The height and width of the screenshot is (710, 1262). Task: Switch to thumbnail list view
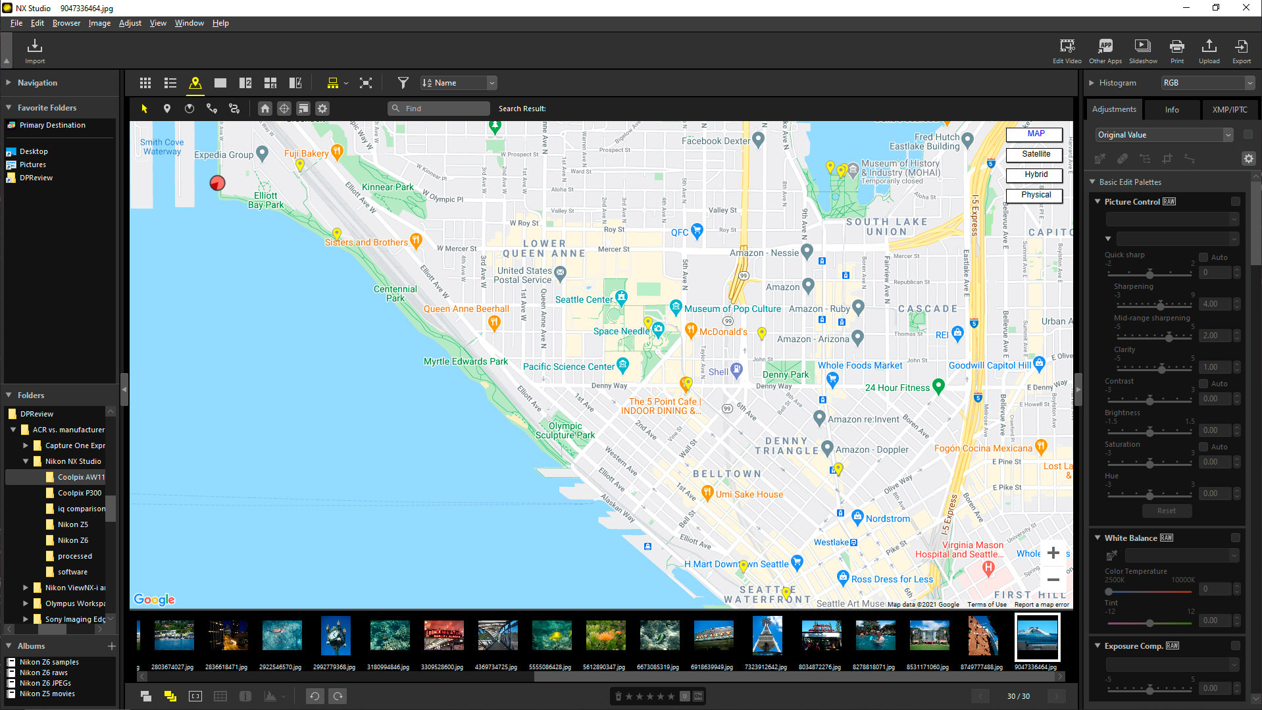(170, 83)
